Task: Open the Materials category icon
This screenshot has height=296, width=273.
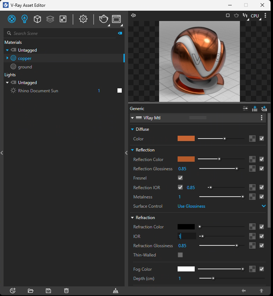Action: [x=12, y=19]
